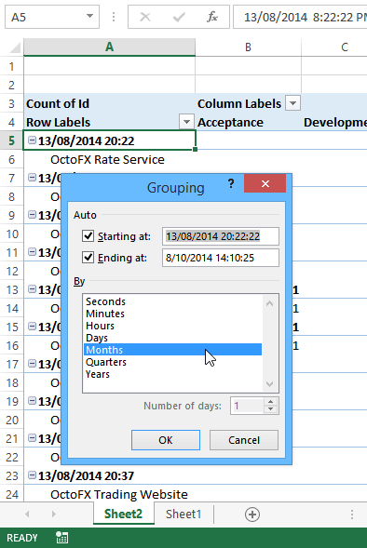Select column C header
The image size is (367, 548).
pyautogui.click(x=345, y=47)
